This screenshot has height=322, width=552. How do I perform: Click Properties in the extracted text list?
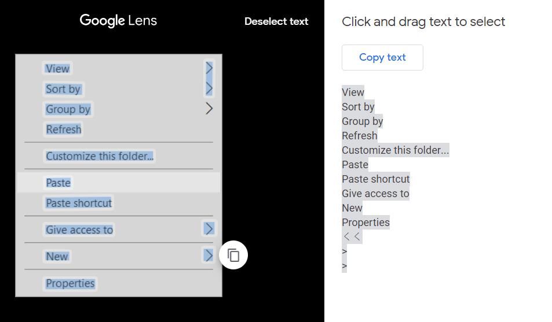click(x=365, y=223)
